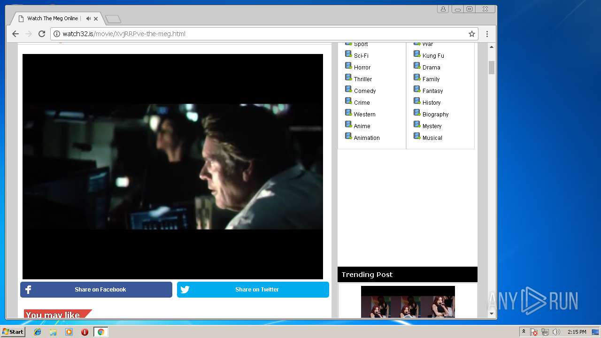Open the Horror genre link
This screenshot has height=338, width=601.
362,68
